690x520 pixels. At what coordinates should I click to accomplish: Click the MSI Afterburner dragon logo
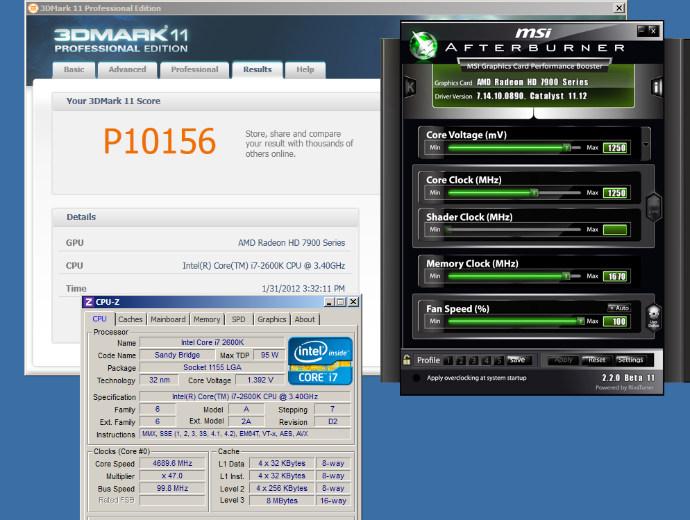pos(423,45)
